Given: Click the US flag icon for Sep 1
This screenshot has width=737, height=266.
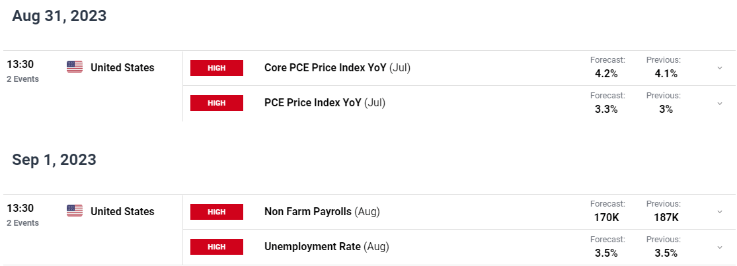Looking at the screenshot, I should tap(75, 211).
